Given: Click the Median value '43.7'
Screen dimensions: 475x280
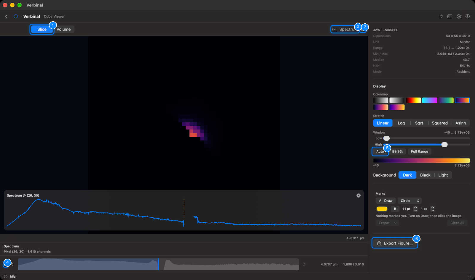Looking at the screenshot, I should point(466,60).
